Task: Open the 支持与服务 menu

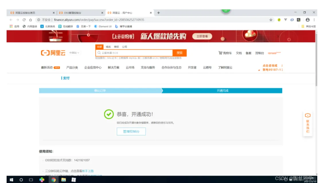Action: [148, 67]
